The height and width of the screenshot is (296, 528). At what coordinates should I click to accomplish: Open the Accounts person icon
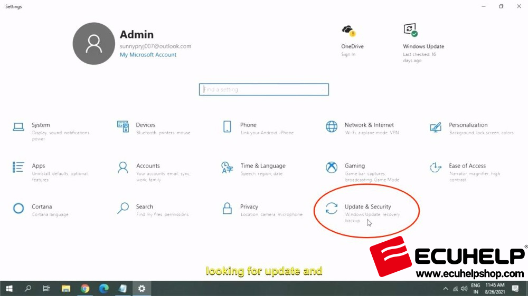(x=123, y=167)
